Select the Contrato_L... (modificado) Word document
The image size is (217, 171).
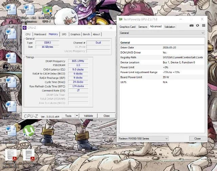11,134
